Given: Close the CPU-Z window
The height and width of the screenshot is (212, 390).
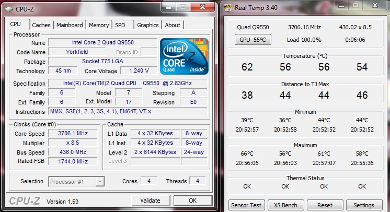Looking at the screenshot, I should tap(202, 7).
